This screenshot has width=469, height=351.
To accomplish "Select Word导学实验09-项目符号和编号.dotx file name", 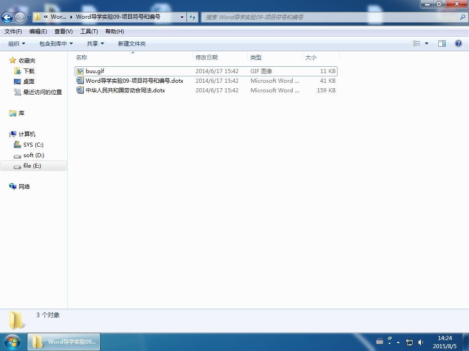I will click(x=134, y=80).
